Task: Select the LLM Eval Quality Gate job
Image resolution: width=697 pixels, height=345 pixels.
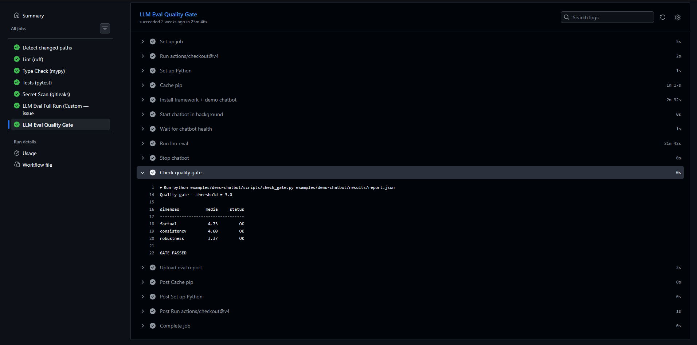Action: point(60,124)
